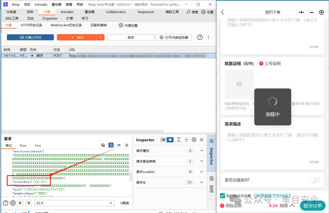
Task: Switch the request view to Hex
Action: 38,145
